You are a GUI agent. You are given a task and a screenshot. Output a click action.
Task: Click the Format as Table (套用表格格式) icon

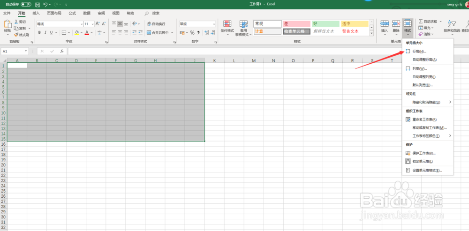(x=243, y=24)
